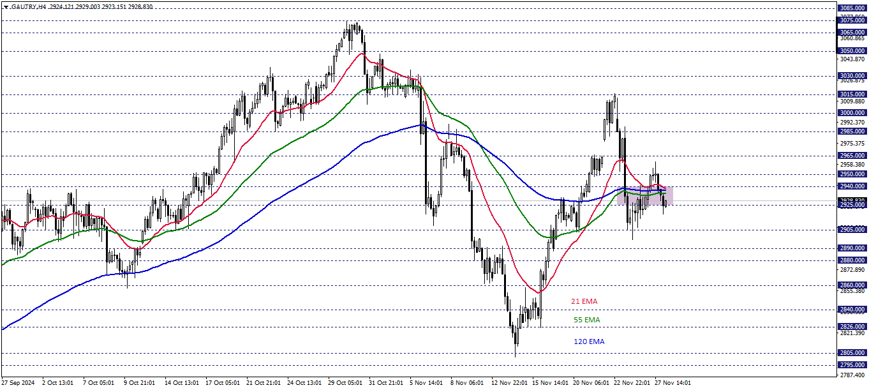The height and width of the screenshot is (390, 869).
Task: Click the red 21 EMA legend label
Action: click(x=584, y=301)
